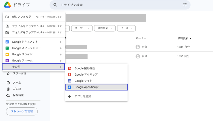The height and width of the screenshot is (121, 213).
Task: Click the storage cloud icon
Action: pos(8,95)
